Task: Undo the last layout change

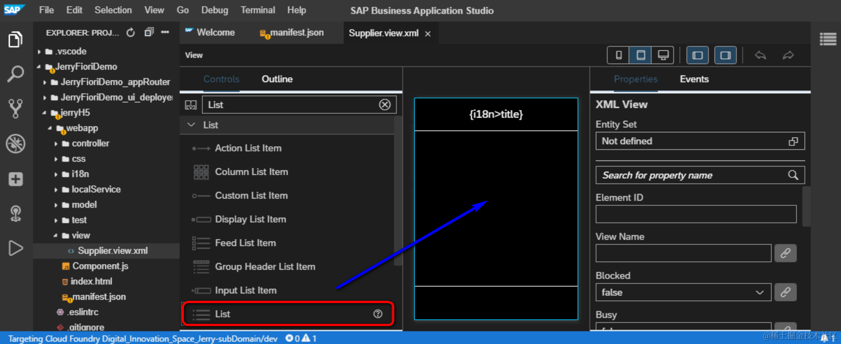Action: point(760,55)
